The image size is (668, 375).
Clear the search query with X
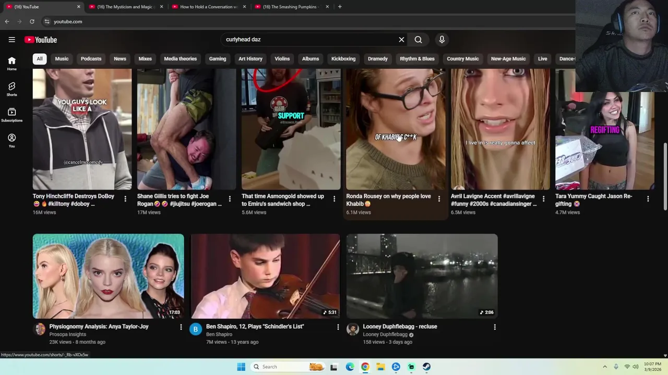401,40
